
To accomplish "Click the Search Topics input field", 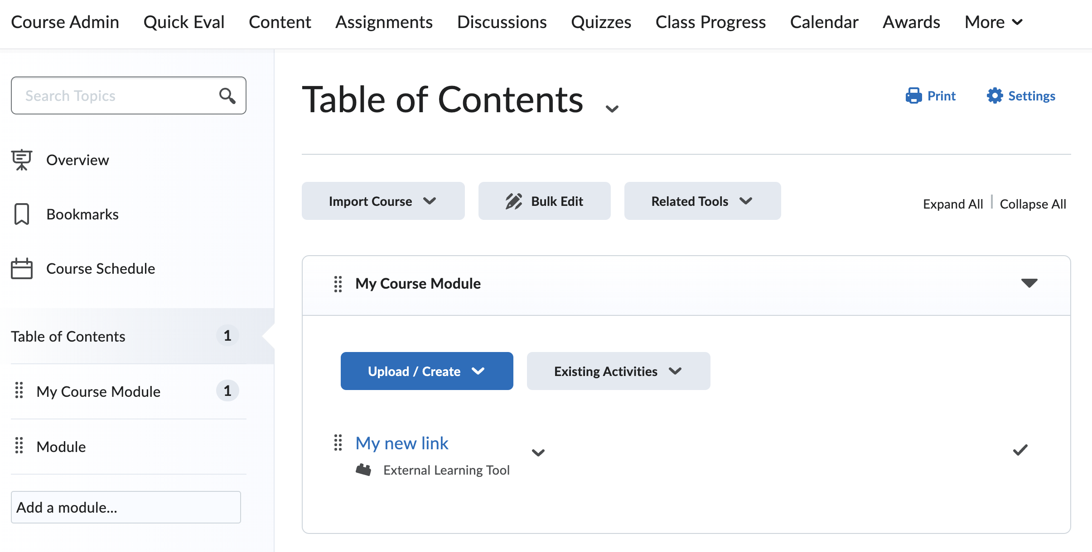I will (x=129, y=95).
